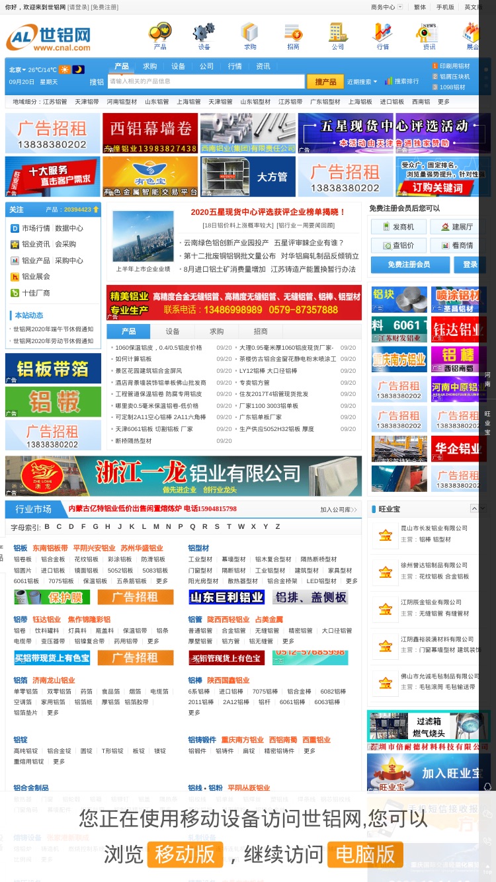Click the 免费注册 link in the top bar
496x882 pixels.
104,7
